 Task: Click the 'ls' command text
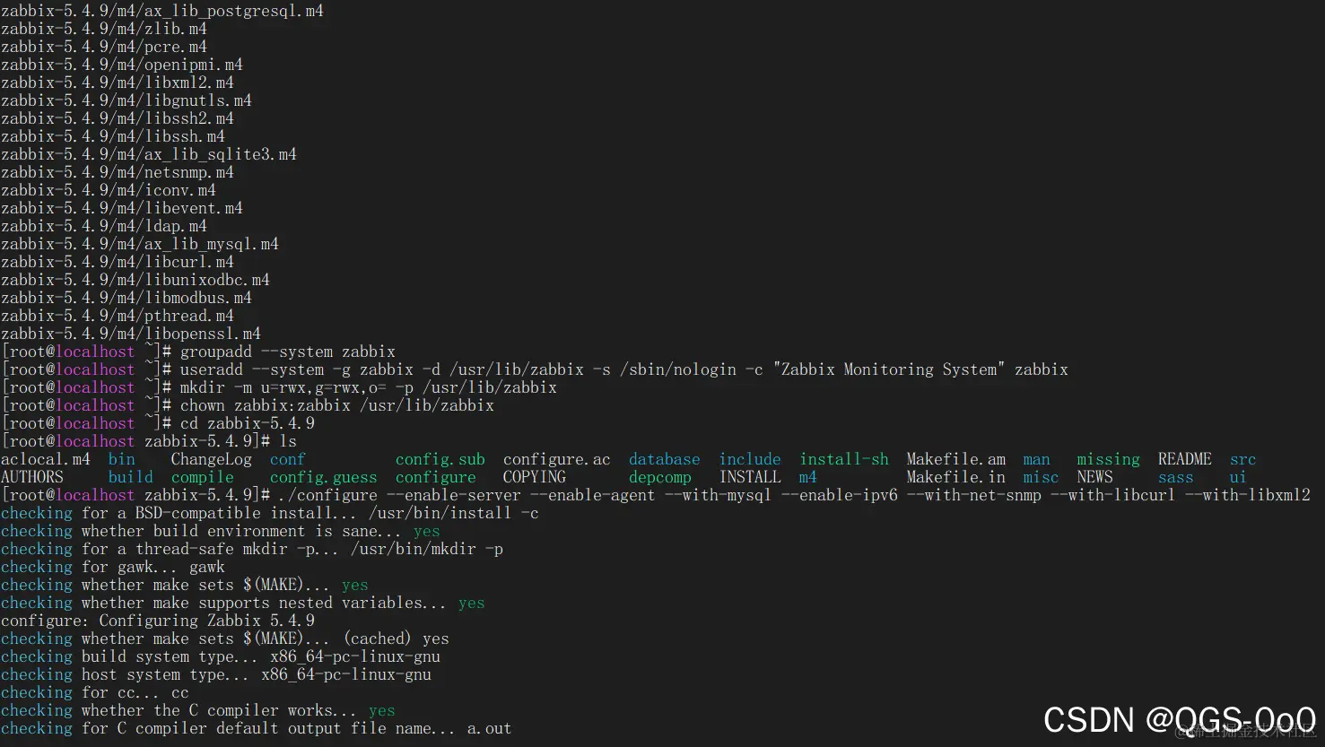tap(288, 441)
